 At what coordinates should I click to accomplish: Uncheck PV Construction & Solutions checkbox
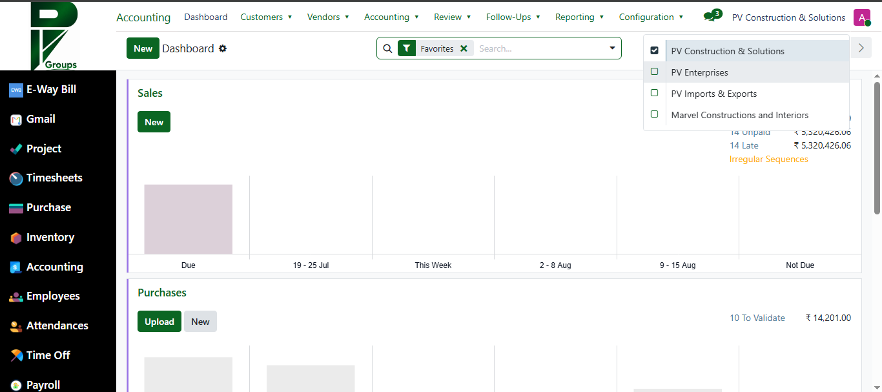click(x=655, y=50)
